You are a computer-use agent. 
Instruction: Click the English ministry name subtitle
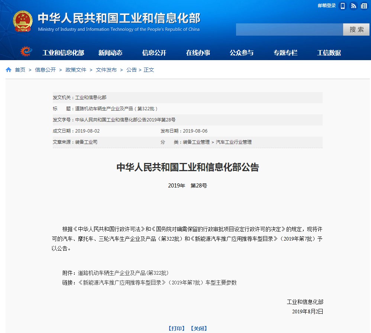tap(119, 29)
